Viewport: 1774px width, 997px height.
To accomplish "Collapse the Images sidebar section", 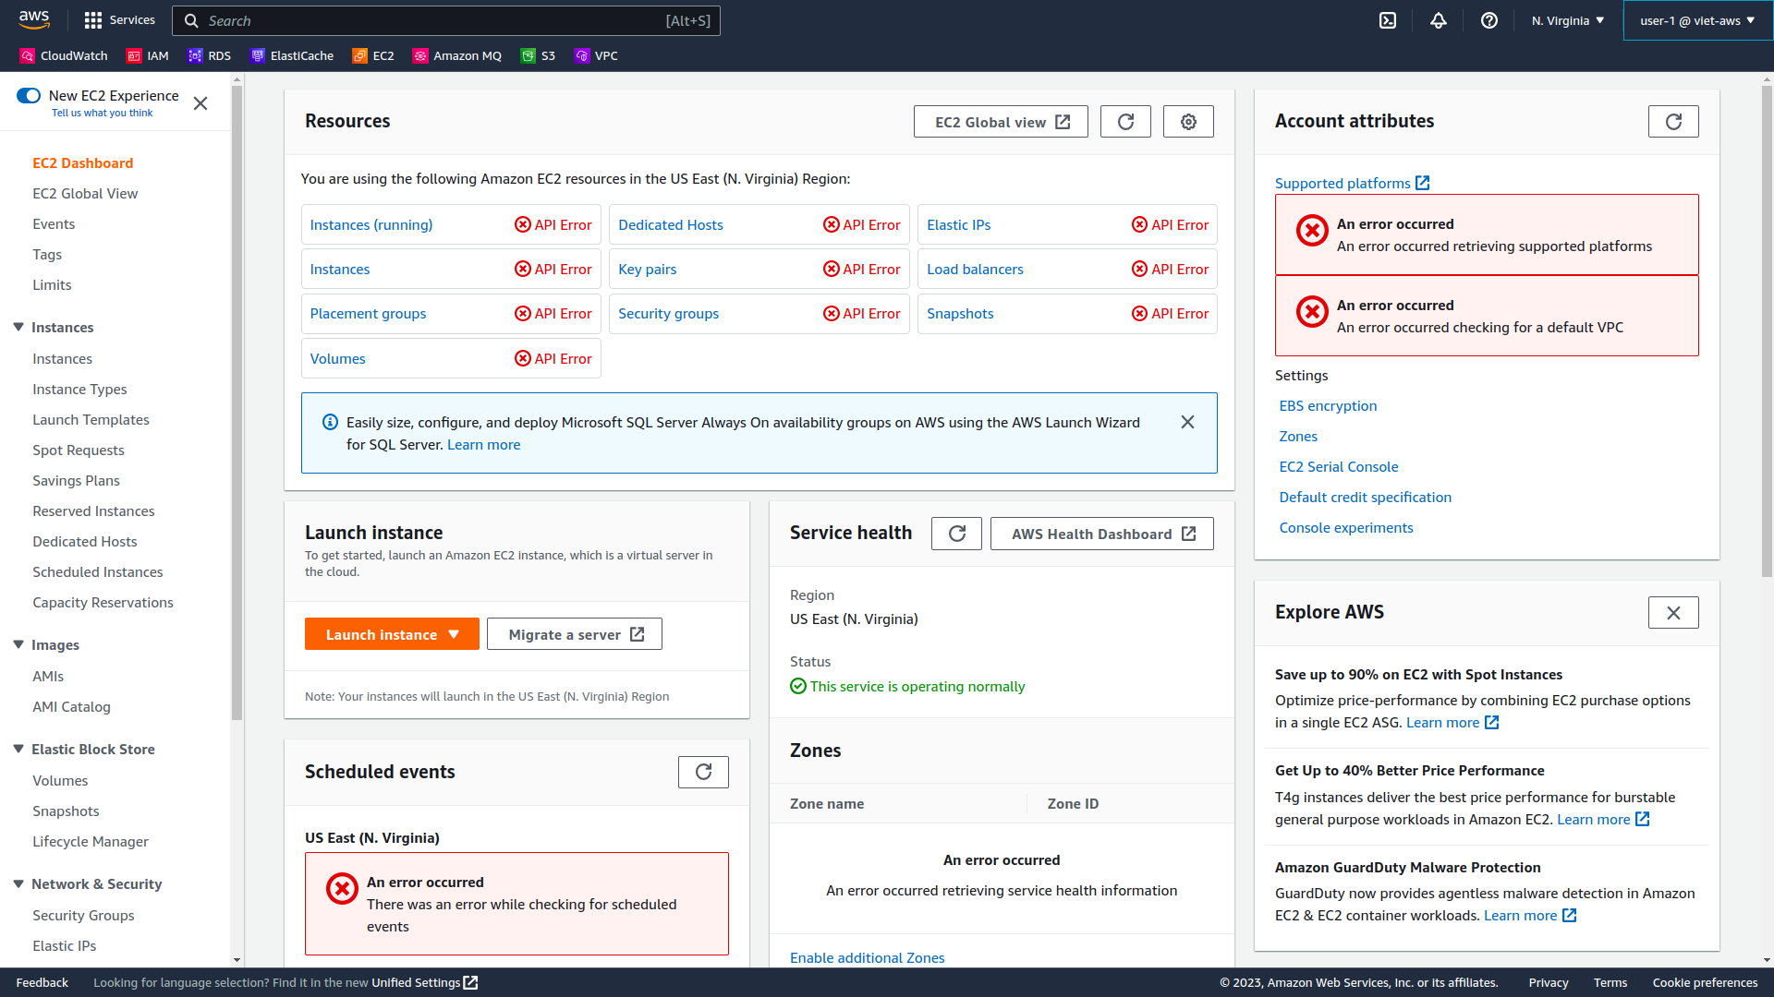I will coord(18,644).
